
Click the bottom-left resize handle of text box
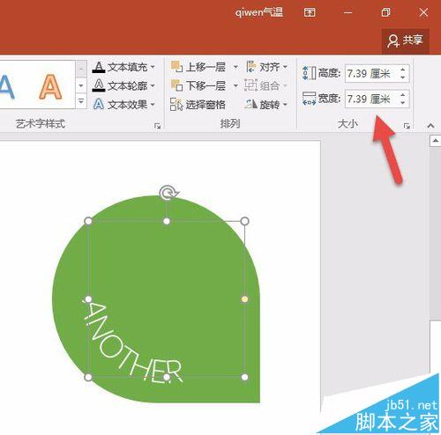coord(88,377)
